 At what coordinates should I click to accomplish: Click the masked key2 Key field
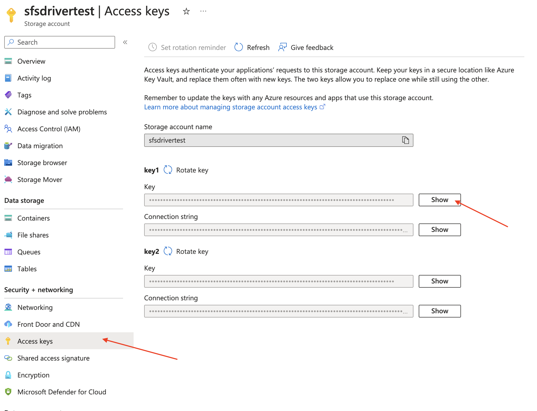pos(279,281)
